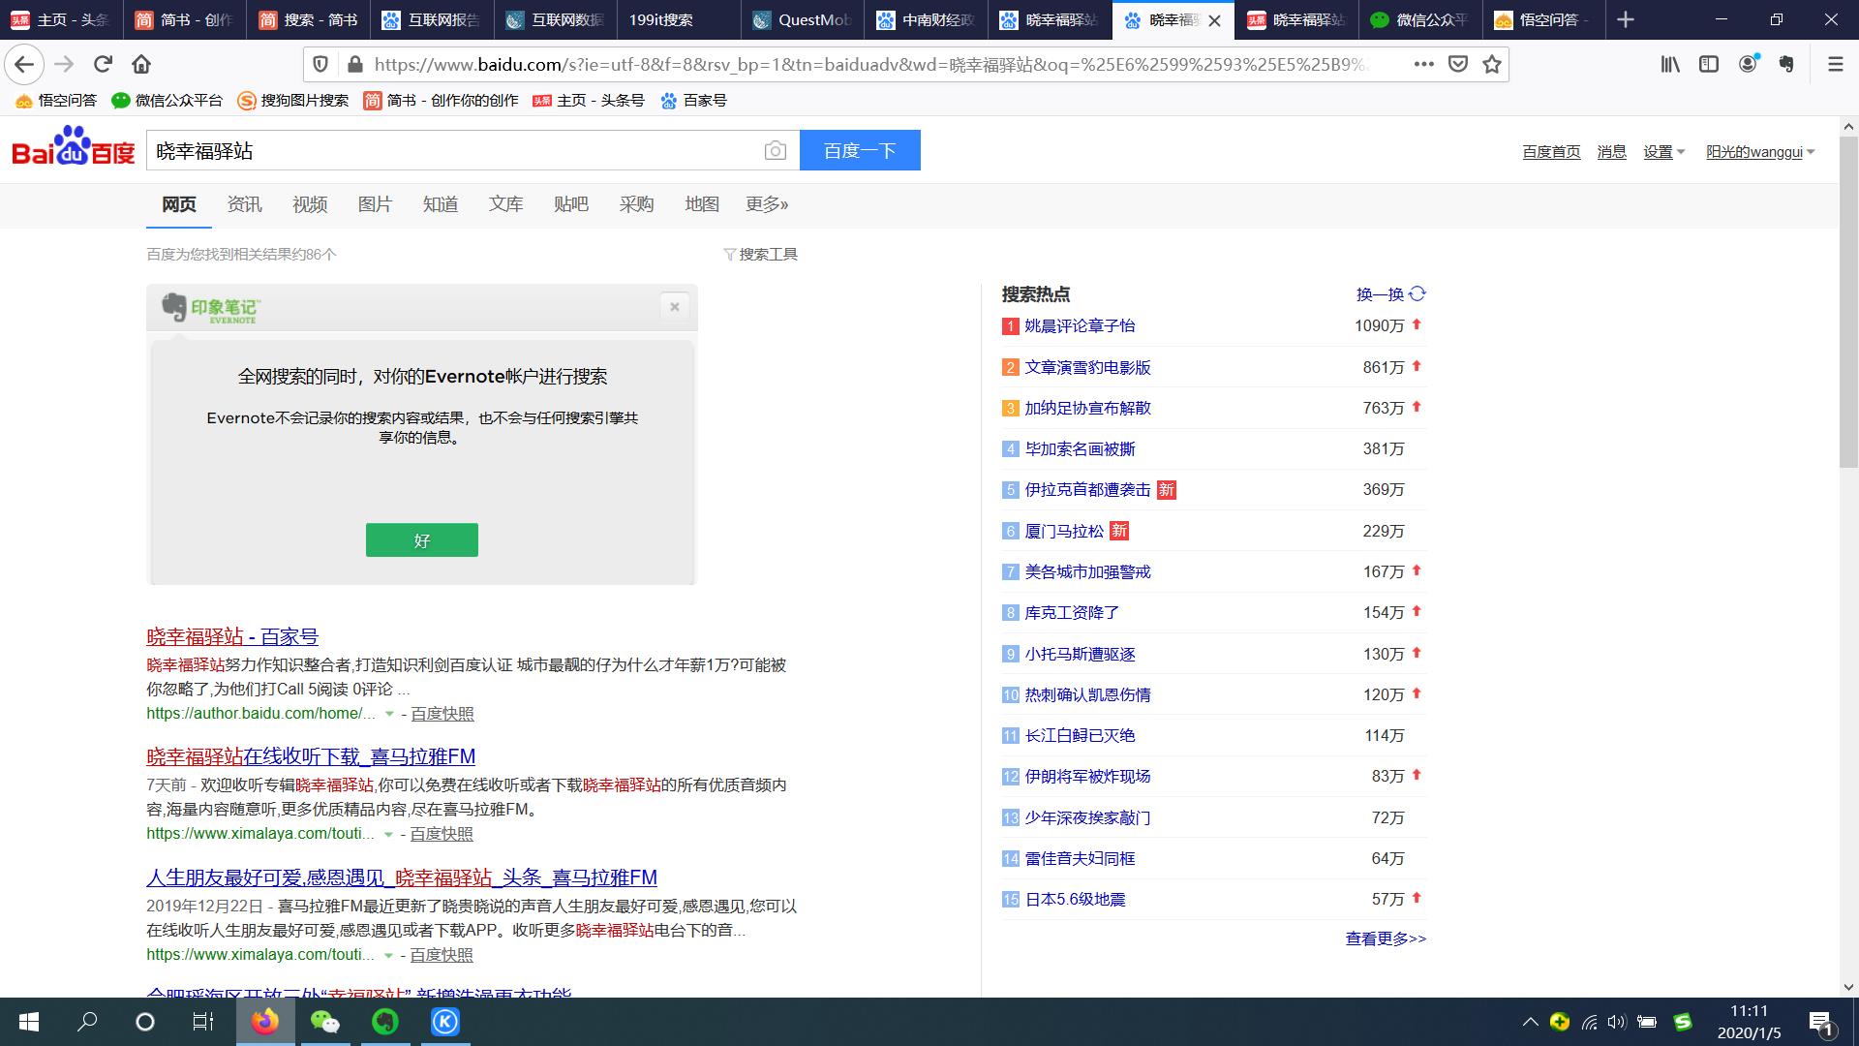
Task: Close the Evernote search banner
Action: [675, 307]
